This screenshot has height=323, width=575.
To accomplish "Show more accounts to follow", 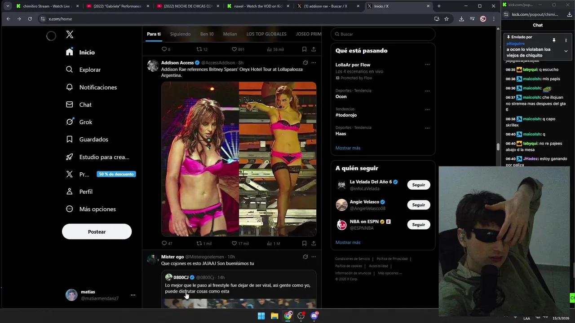I will (x=348, y=242).
